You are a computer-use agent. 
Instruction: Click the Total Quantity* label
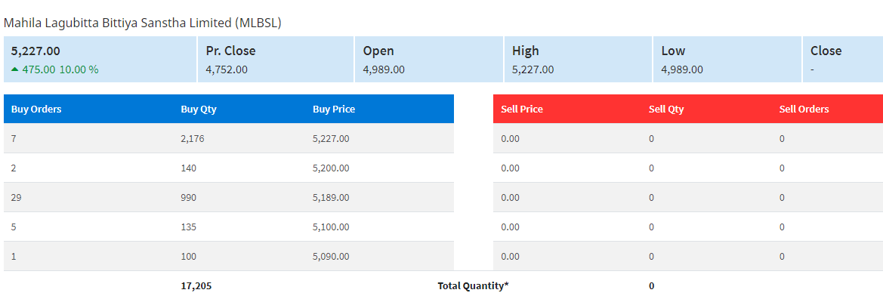473,286
